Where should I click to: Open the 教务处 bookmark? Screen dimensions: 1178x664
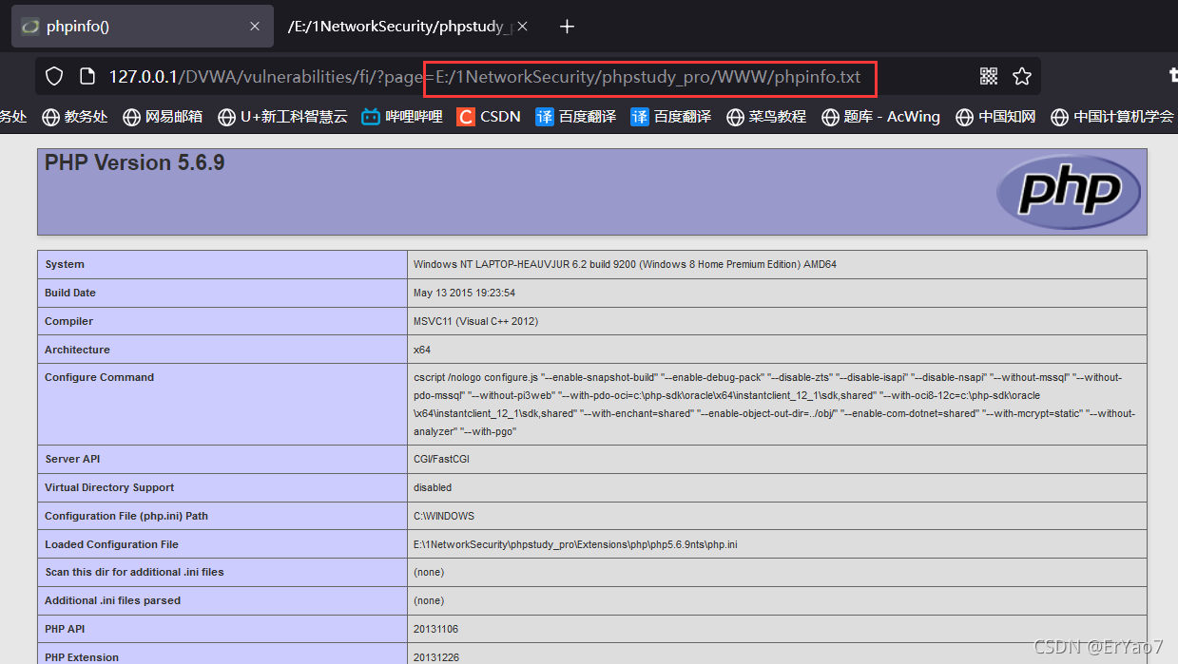pyautogui.click(x=75, y=117)
